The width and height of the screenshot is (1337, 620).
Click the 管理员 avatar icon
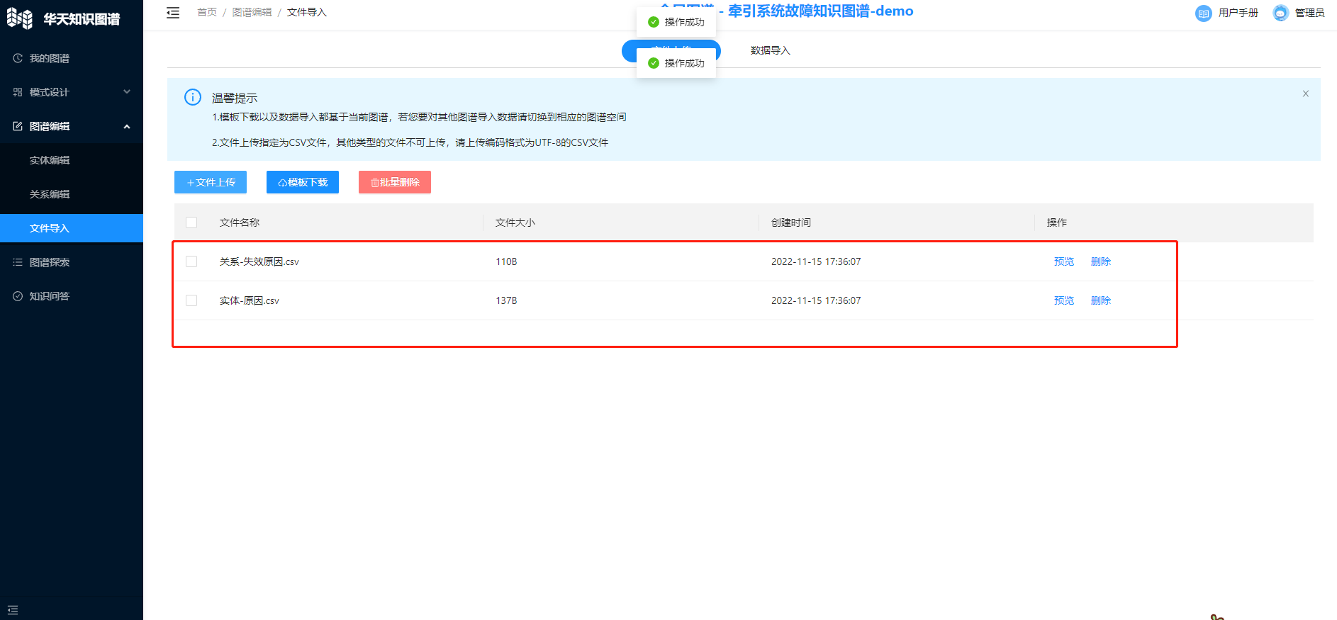point(1280,13)
